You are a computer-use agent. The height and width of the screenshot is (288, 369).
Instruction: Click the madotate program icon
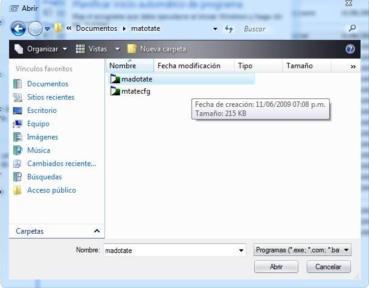[x=115, y=78]
